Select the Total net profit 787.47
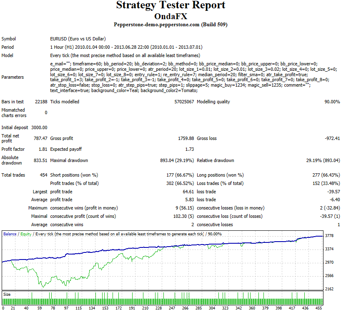This screenshot has width=341, height=312. [40, 138]
